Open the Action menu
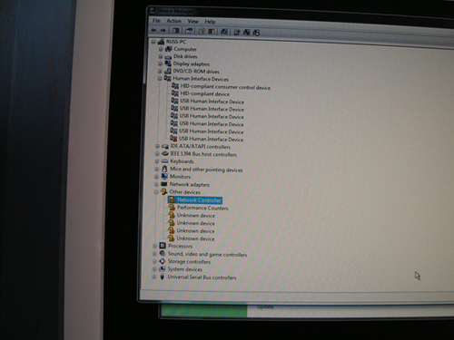454x340 pixels. (x=174, y=21)
